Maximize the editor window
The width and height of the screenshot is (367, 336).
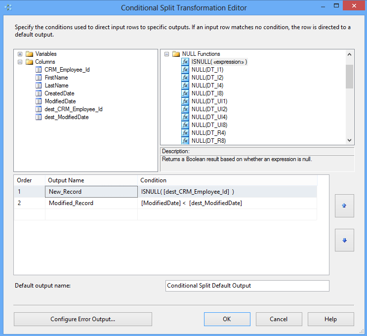[x=336, y=6]
